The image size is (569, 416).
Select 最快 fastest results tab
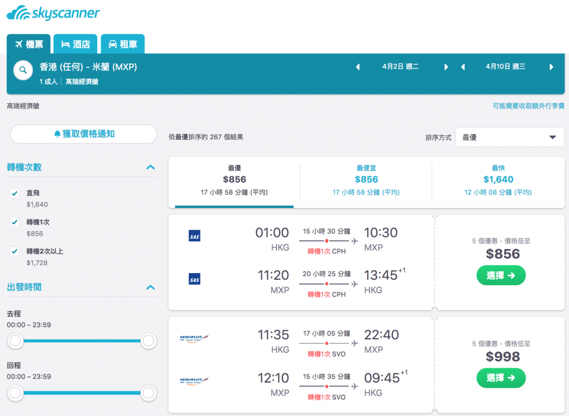click(498, 181)
